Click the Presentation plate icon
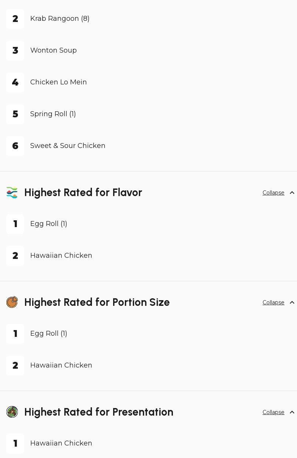This screenshot has height=458, width=297. tap(12, 412)
